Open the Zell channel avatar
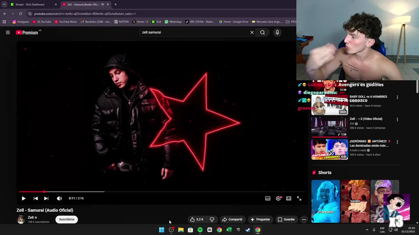 (21, 219)
